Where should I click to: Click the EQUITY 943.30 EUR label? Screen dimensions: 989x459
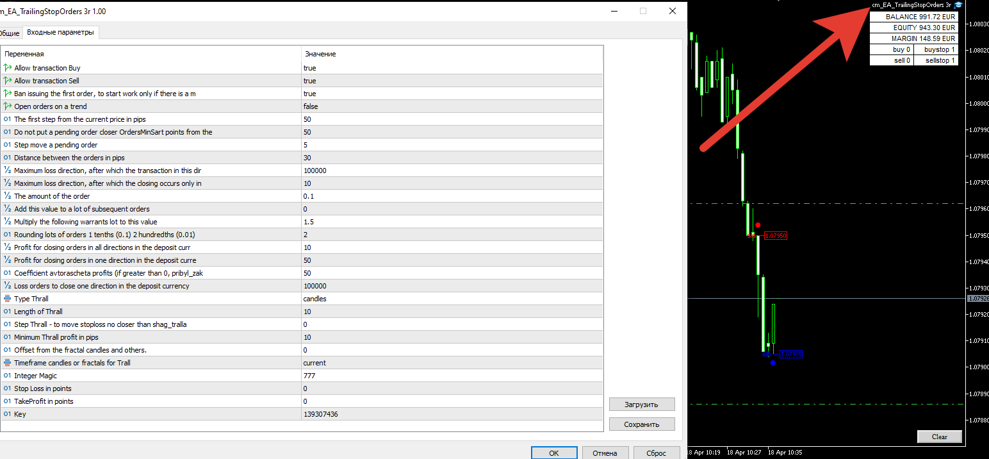point(914,28)
